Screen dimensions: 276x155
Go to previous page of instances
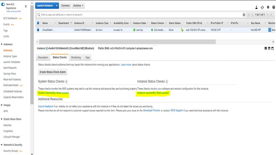(x=253, y=15)
